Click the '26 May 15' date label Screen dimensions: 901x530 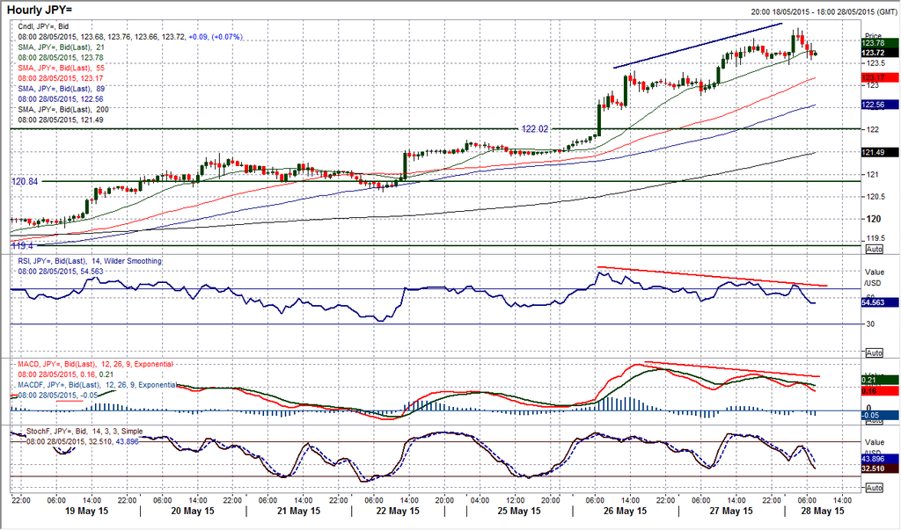tap(625, 511)
